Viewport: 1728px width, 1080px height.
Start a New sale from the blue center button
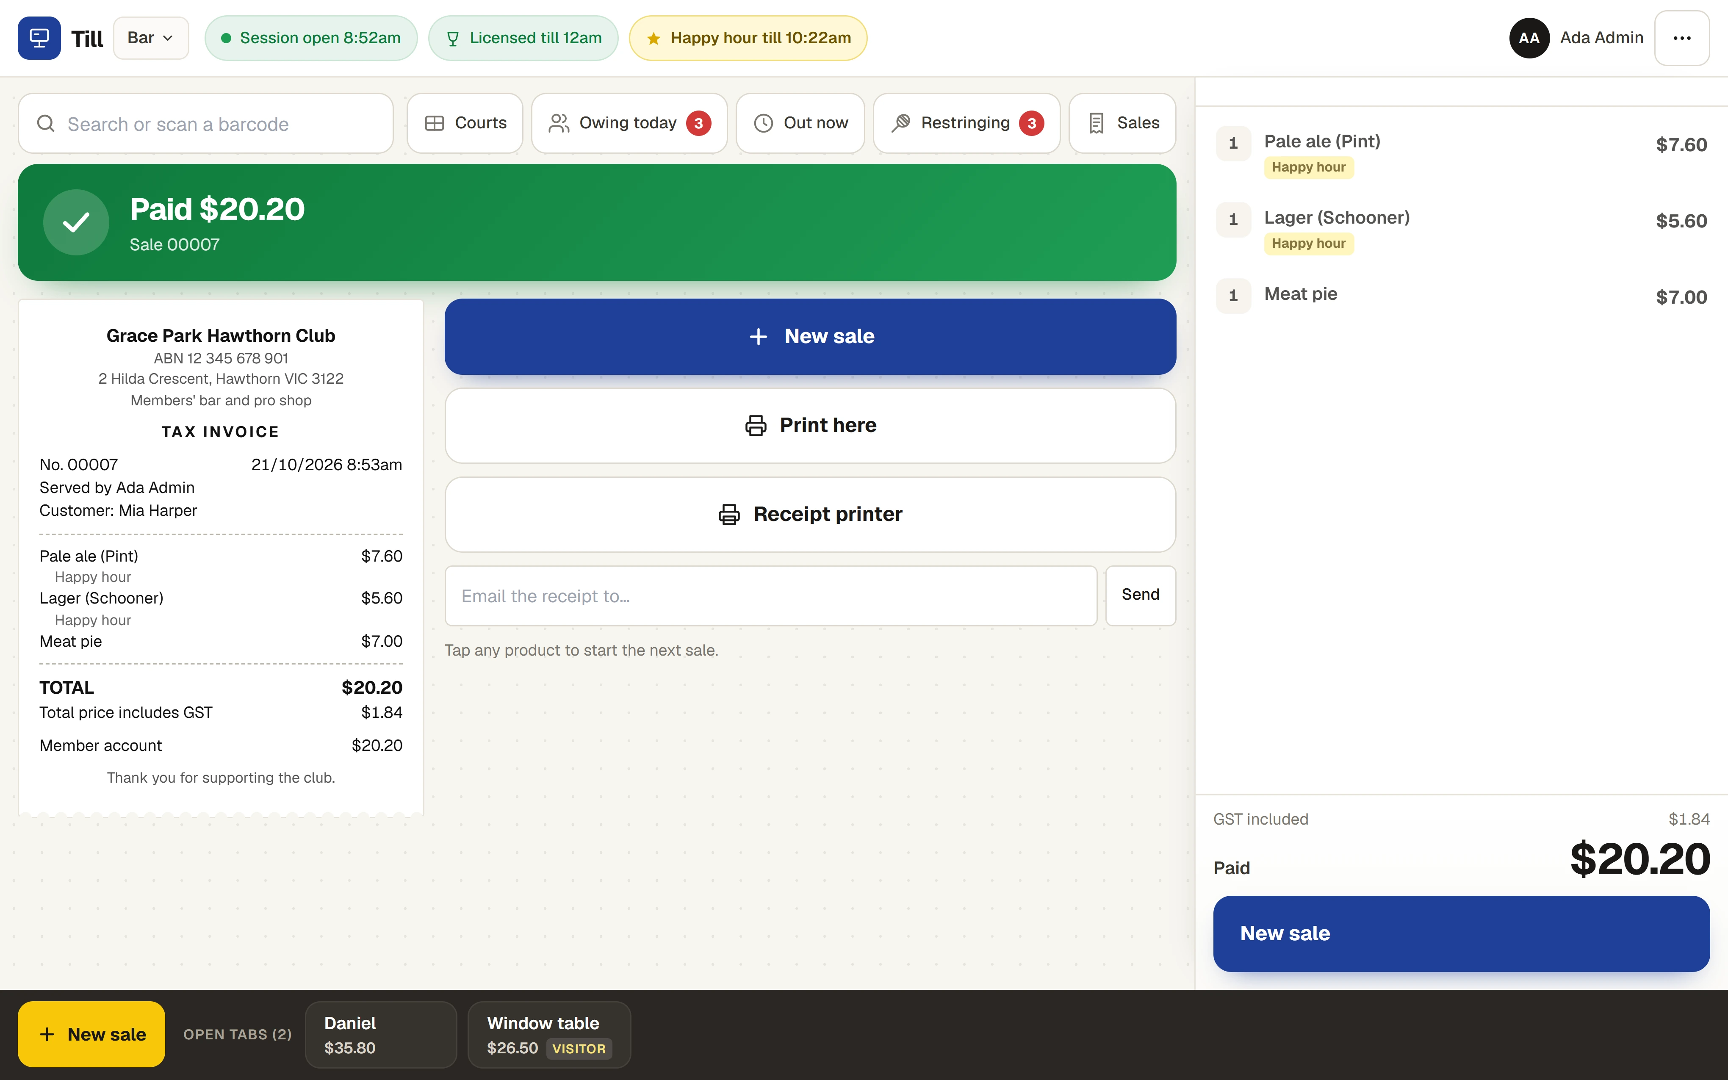pos(811,336)
